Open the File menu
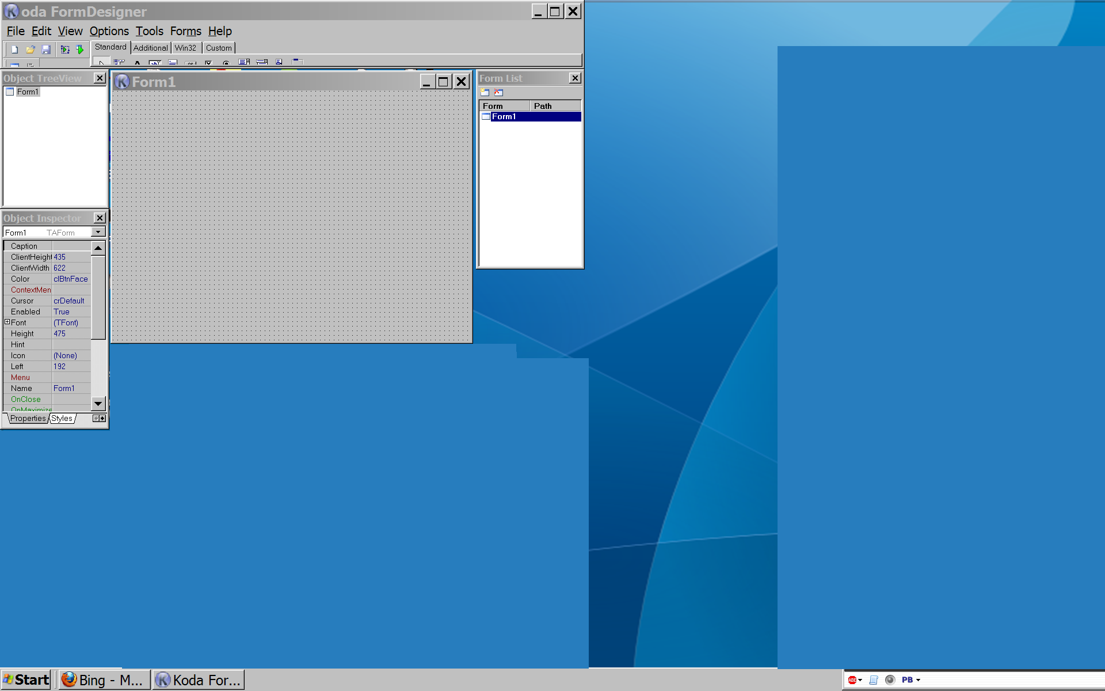 16,31
